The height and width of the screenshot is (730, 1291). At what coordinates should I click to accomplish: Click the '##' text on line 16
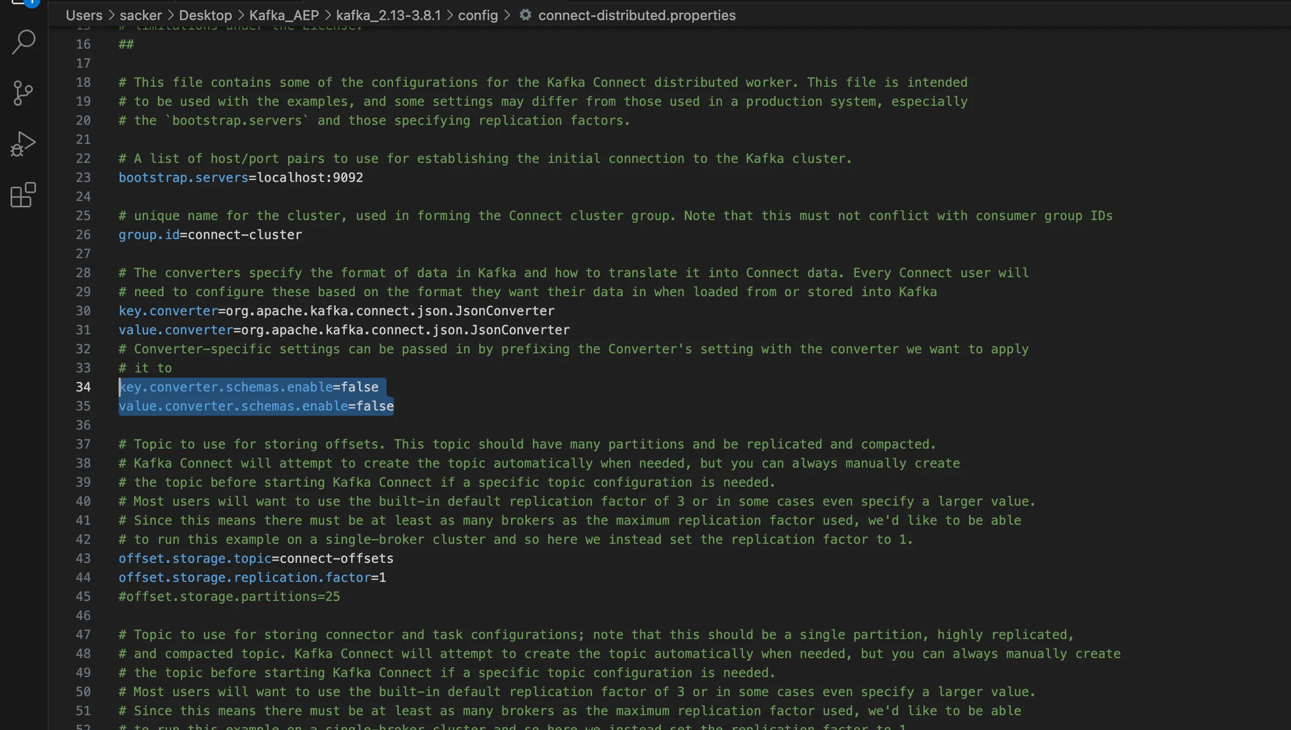pyautogui.click(x=126, y=44)
